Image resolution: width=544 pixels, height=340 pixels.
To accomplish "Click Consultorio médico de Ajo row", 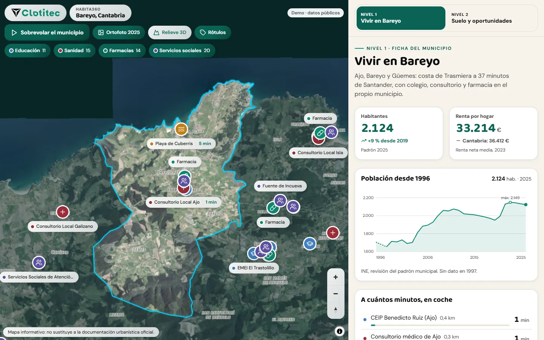I will click(446, 335).
